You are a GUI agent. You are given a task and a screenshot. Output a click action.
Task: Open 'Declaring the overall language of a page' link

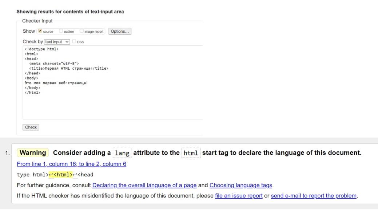144,185
